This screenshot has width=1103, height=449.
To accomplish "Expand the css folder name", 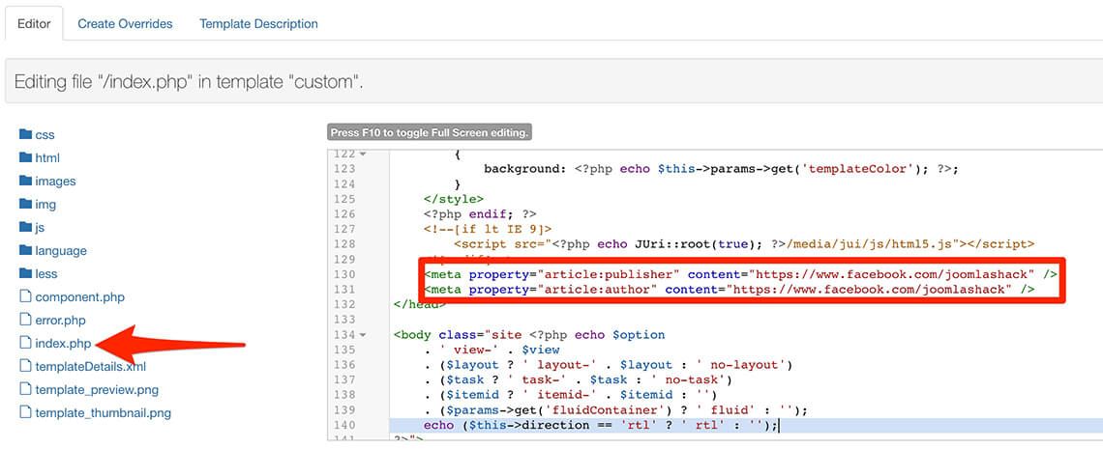I will [45, 135].
